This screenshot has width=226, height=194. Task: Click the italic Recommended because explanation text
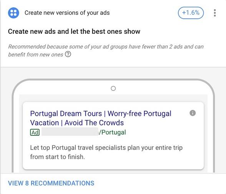click(106, 51)
